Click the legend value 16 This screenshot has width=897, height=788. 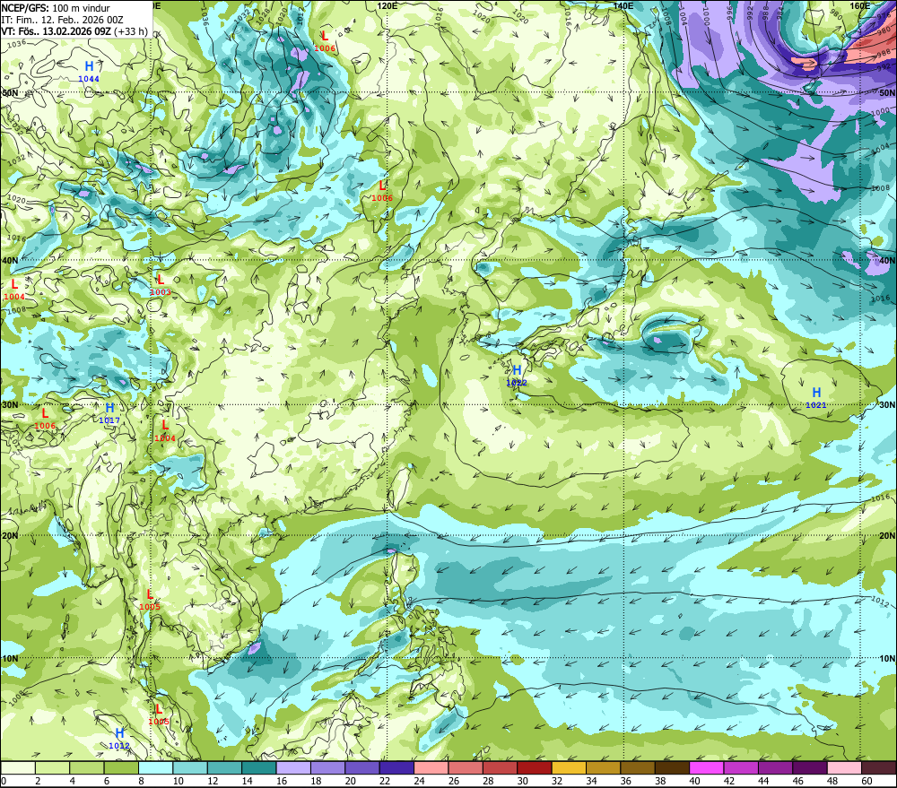[x=282, y=781]
